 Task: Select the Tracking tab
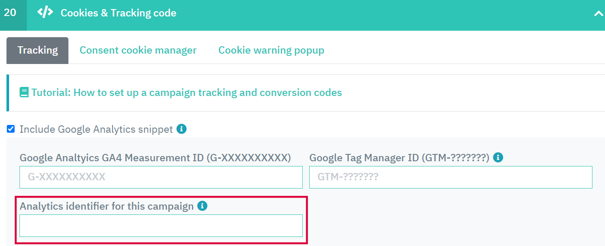[x=38, y=51]
